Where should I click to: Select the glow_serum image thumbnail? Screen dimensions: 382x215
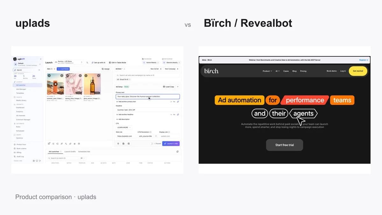(x=92, y=84)
